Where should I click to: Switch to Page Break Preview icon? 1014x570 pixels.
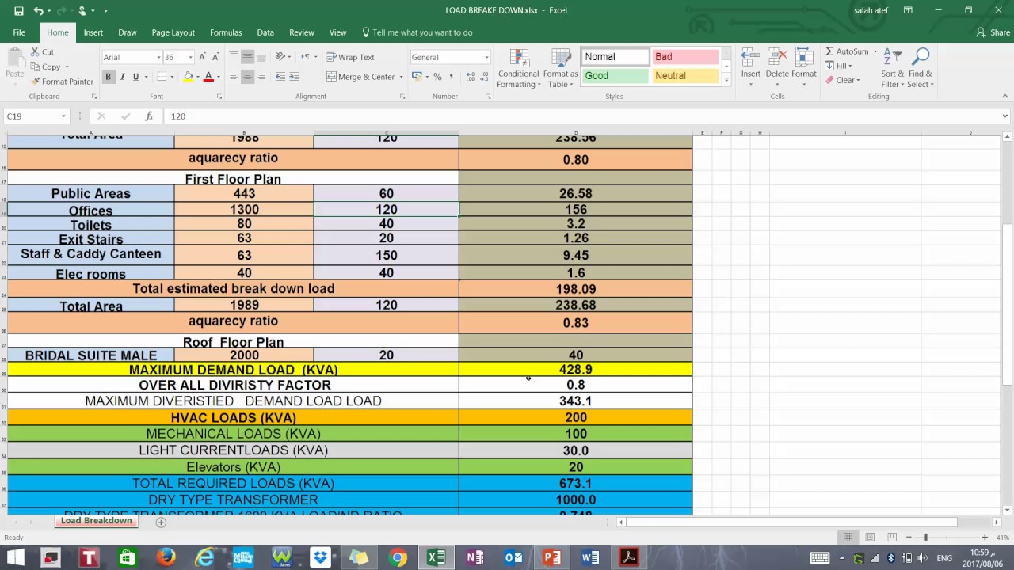coord(892,538)
